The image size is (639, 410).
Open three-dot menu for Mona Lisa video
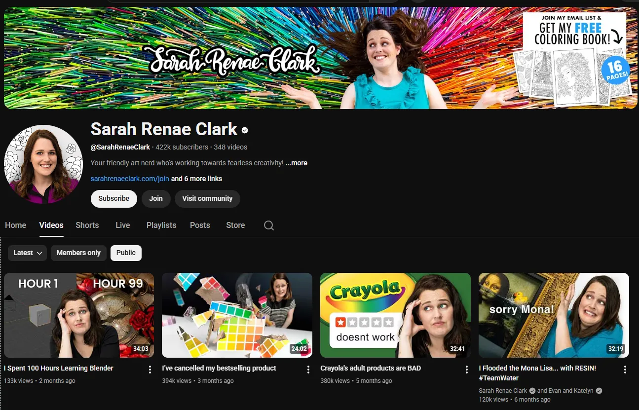click(x=625, y=370)
